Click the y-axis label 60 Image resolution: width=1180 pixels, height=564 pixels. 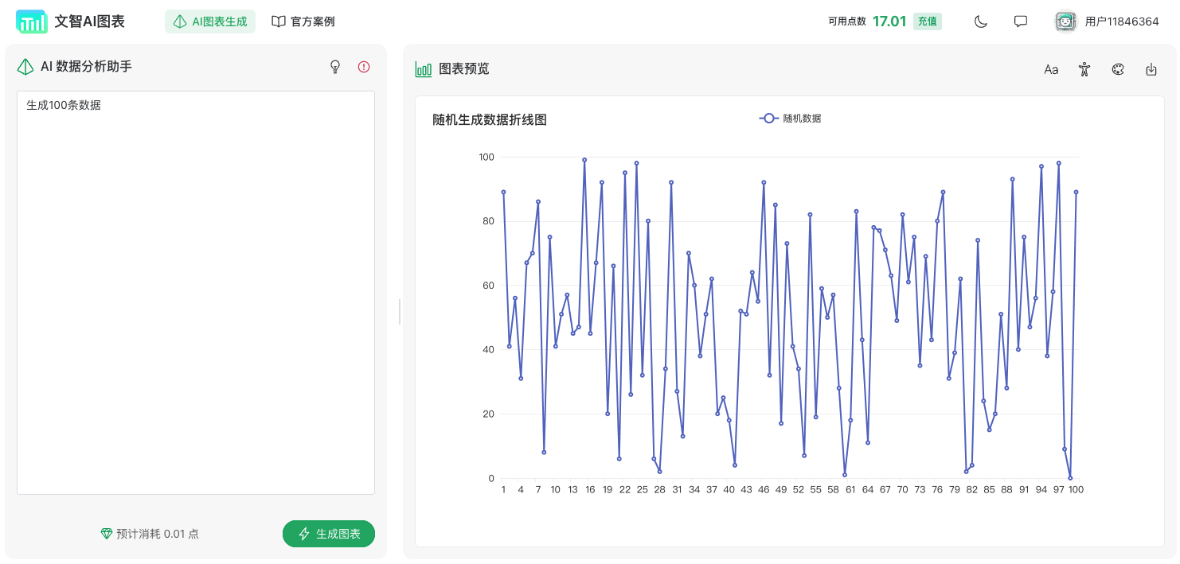tap(488, 286)
